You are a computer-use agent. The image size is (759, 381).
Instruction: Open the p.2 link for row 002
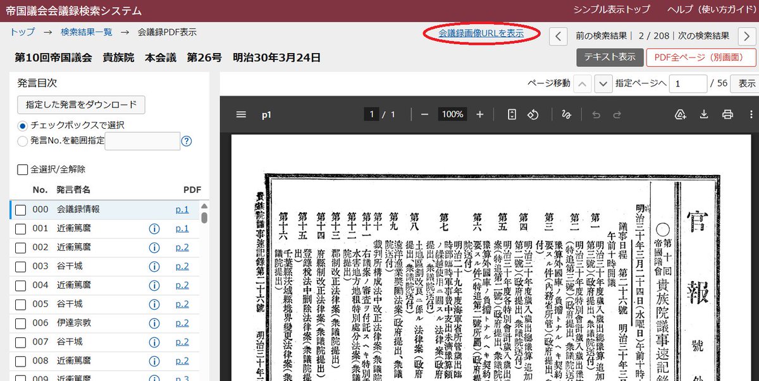point(182,247)
